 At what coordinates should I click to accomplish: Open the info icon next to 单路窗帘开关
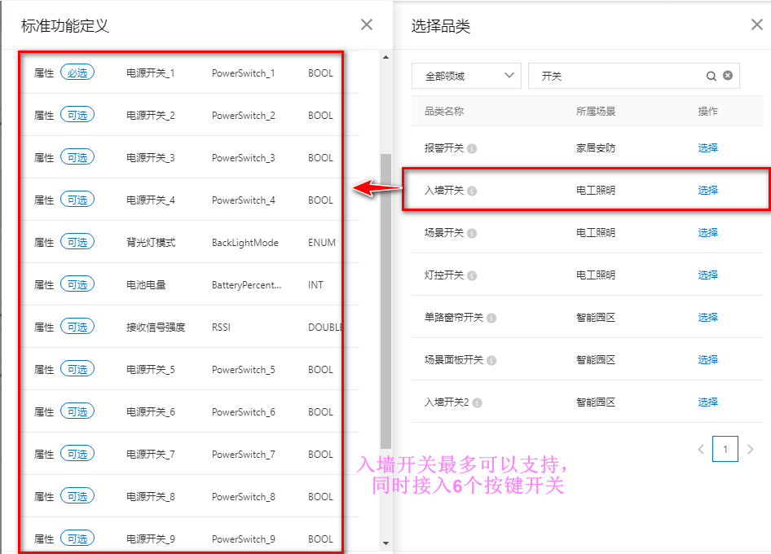(492, 317)
